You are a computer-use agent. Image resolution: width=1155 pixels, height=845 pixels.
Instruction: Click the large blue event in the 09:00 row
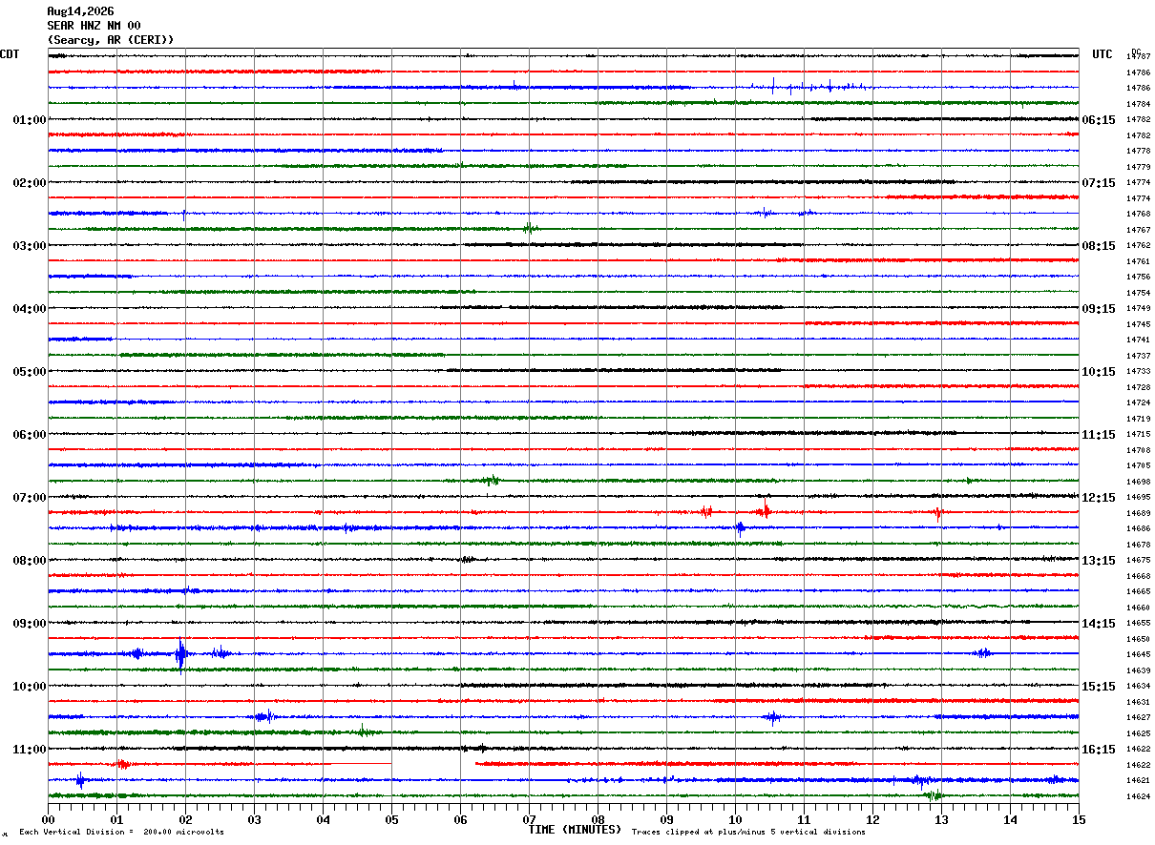[181, 654]
